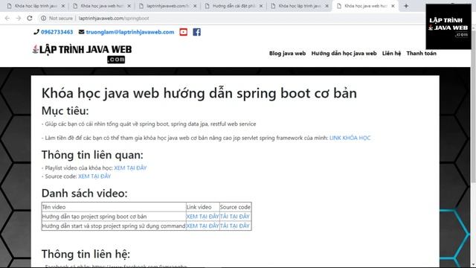Open Hướng dẫn học java web menu
The image size is (476, 268).
tap(344, 53)
